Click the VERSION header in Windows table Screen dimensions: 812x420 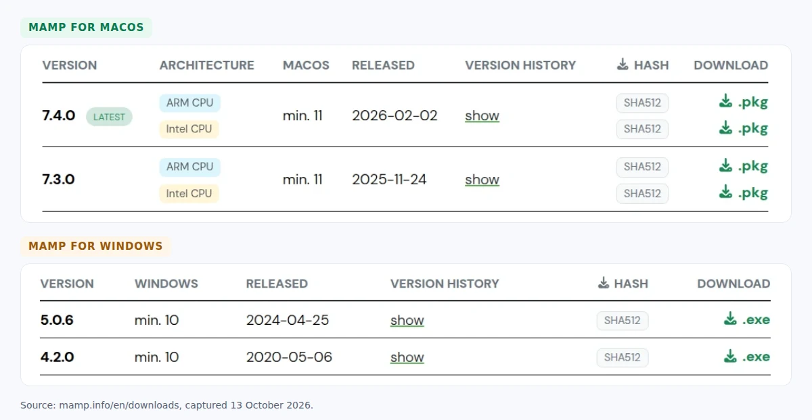click(x=67, y=284)
